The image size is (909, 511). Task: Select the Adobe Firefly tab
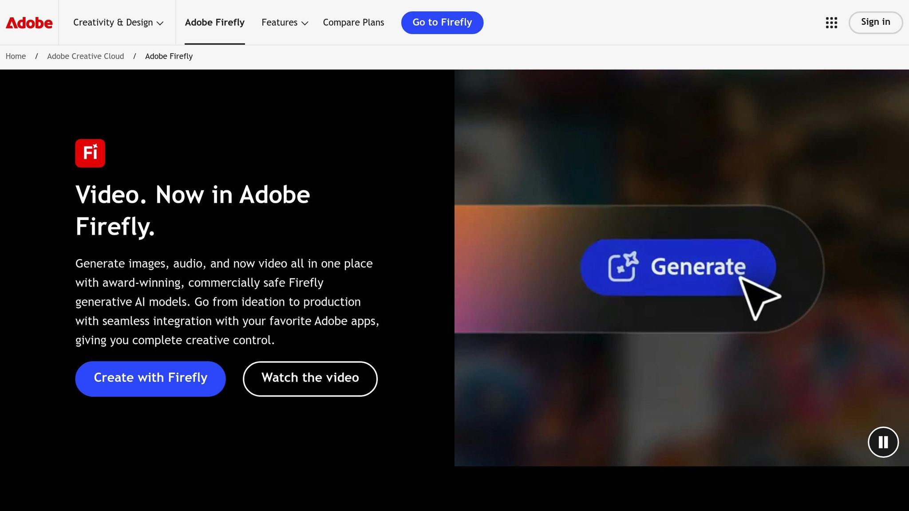click(215, 23)
